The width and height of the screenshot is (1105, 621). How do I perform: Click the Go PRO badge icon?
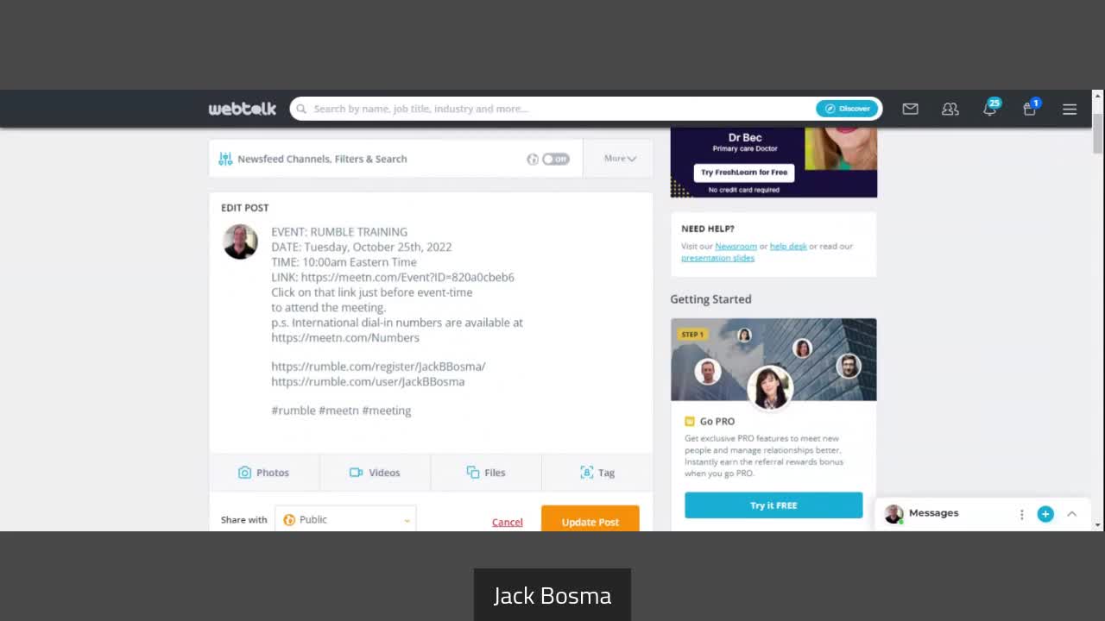690,421
